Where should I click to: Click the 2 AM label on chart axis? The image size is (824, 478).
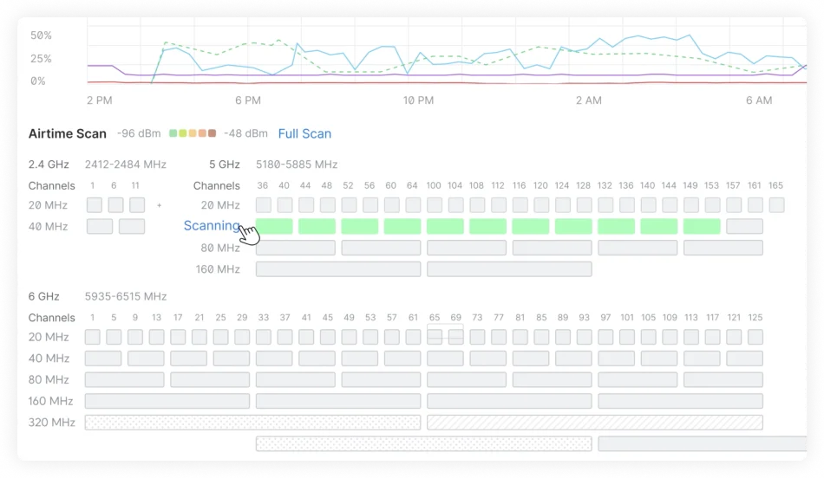click(589, 100)
